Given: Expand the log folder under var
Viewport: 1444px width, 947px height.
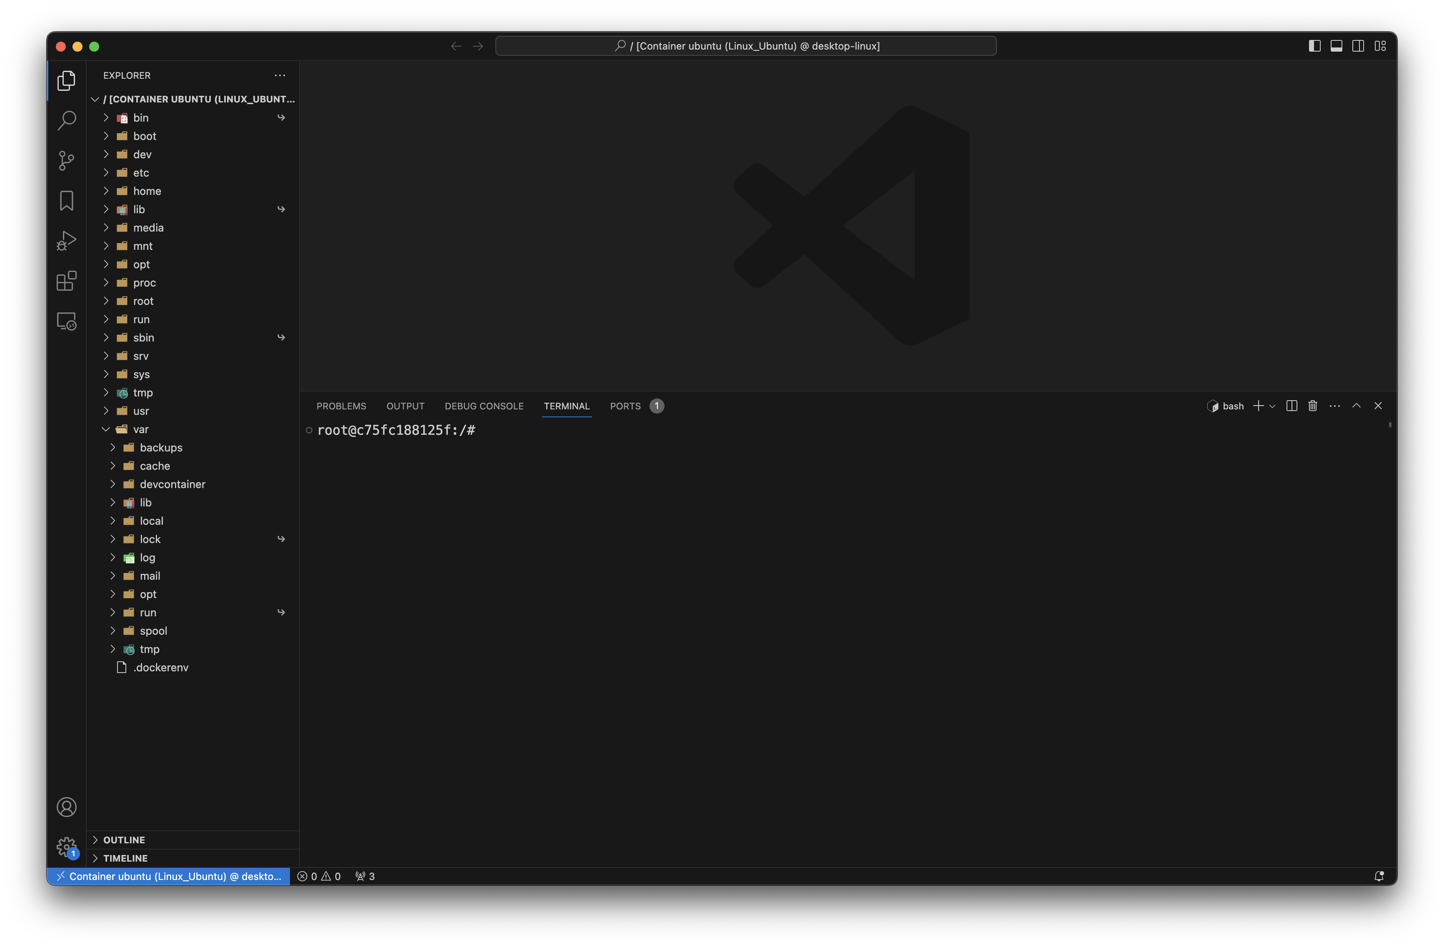Looking at the screenshot, I should tap(193, 558).
